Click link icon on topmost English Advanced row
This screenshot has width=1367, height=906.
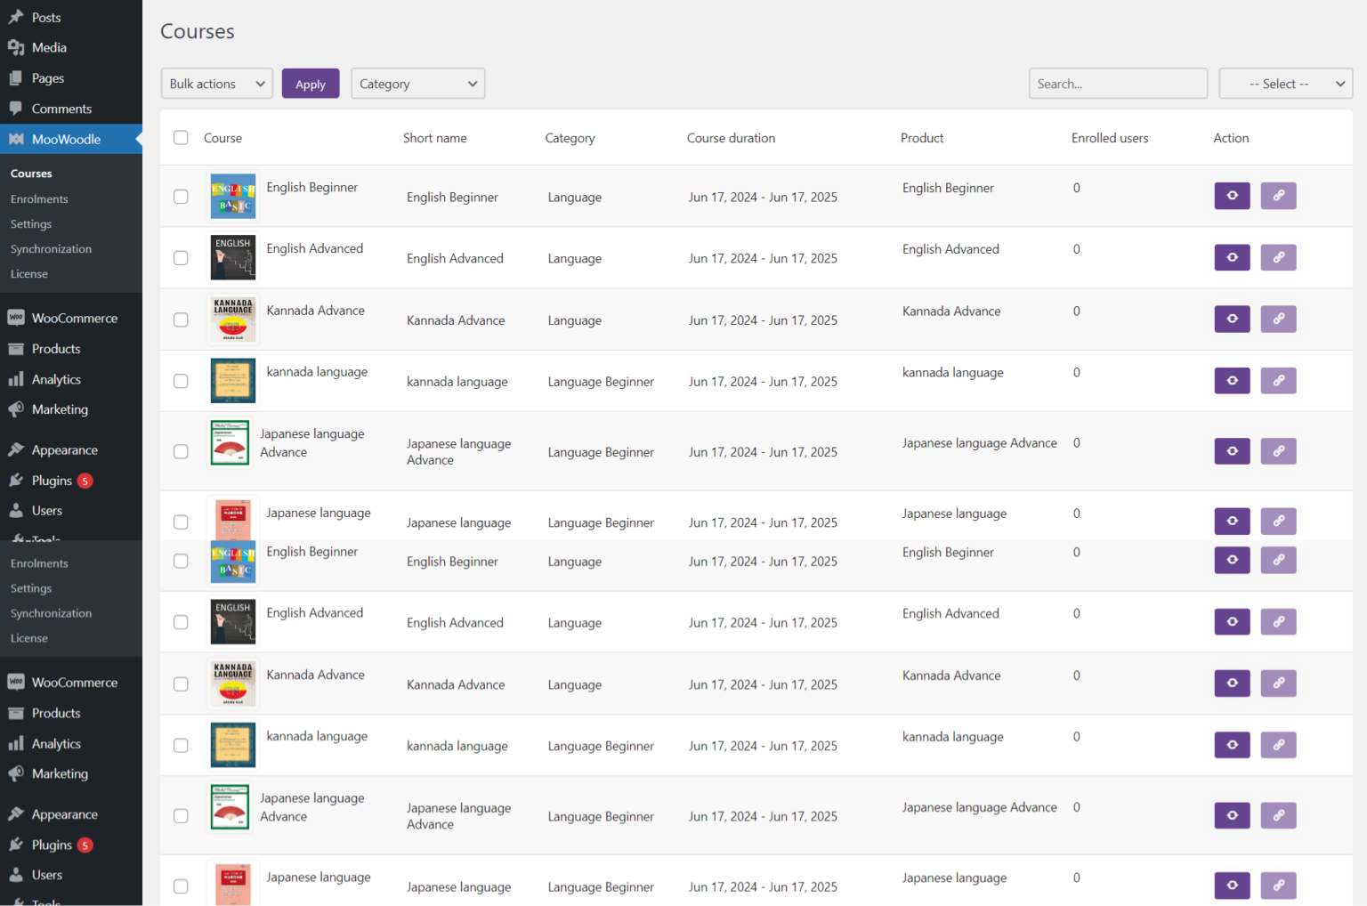pos(1278,257)
